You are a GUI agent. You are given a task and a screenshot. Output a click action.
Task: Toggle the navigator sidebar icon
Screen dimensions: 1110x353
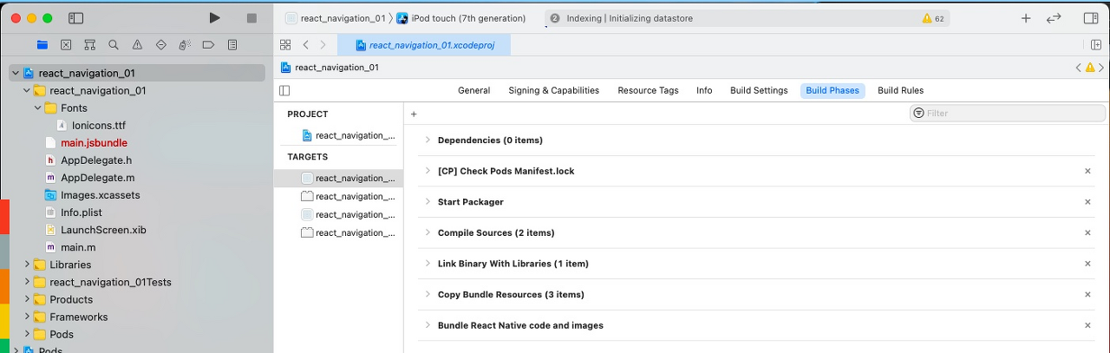tap(76, 17)
